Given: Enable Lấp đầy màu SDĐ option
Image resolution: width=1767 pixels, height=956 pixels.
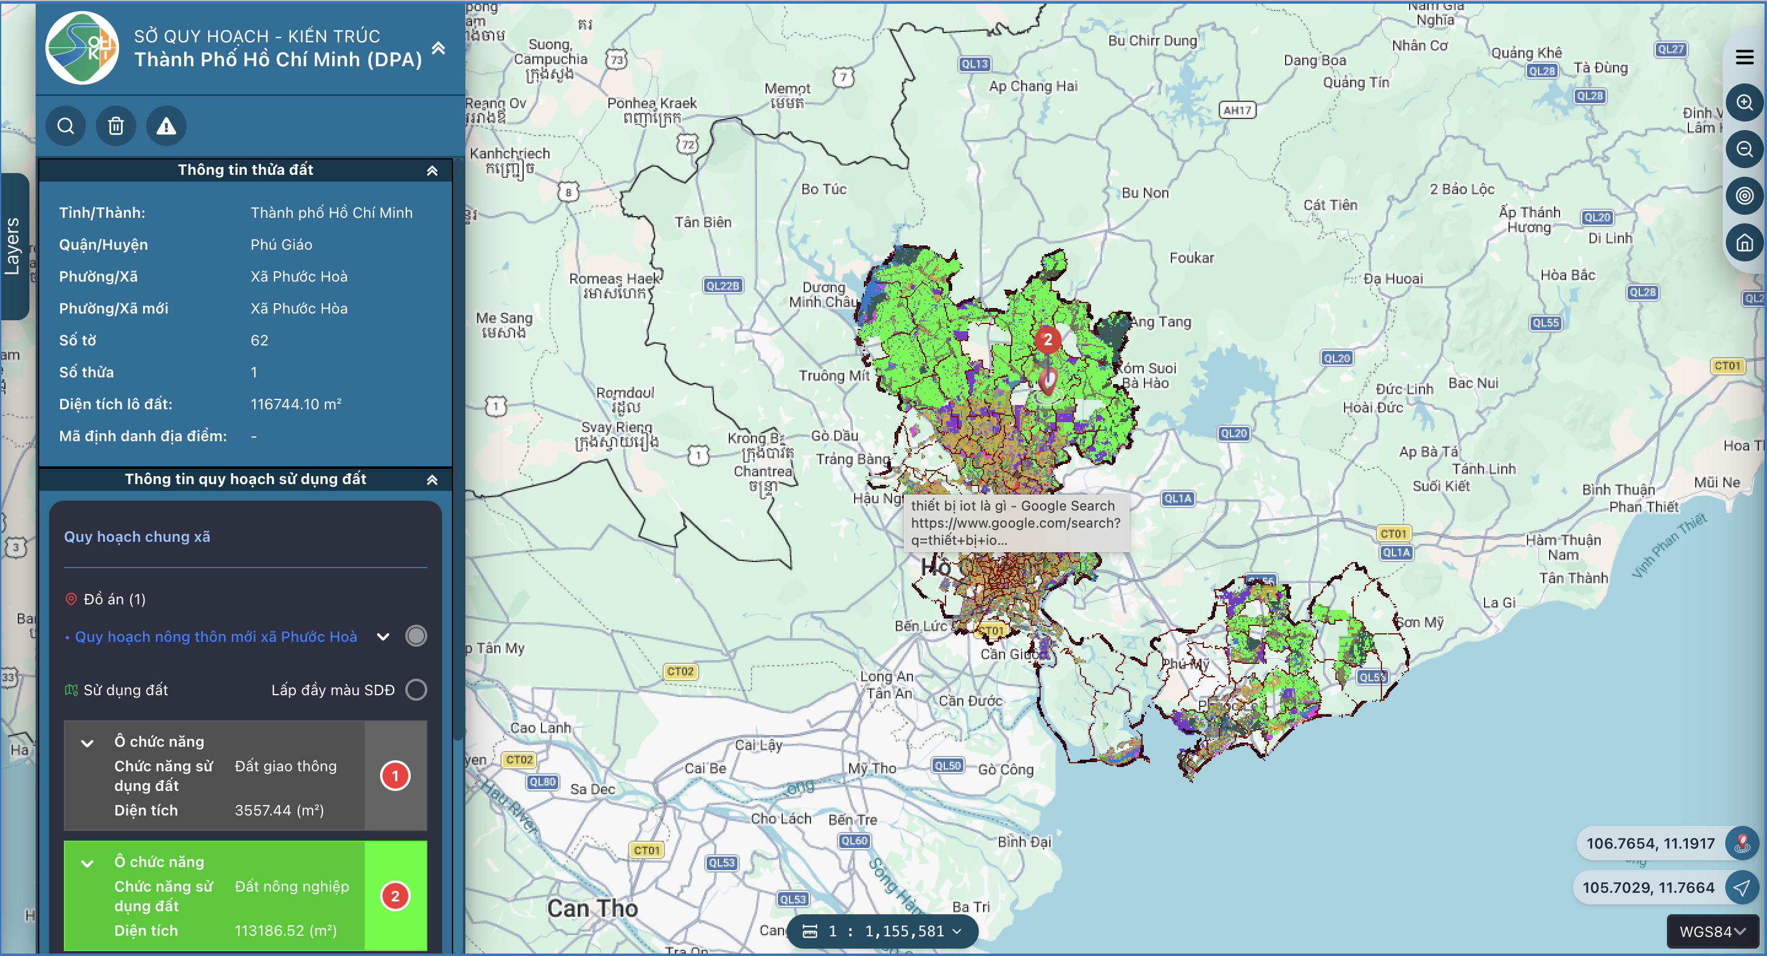Looking at the screenshot, I should (x=416, y=690).
